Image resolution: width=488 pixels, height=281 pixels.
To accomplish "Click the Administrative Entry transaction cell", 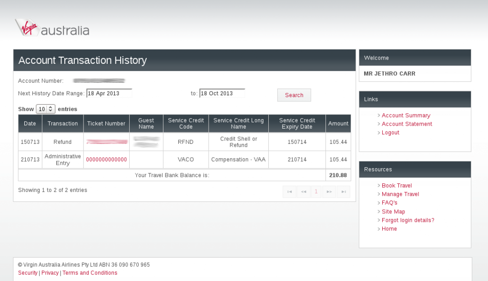I will click(x=62, y=160).
